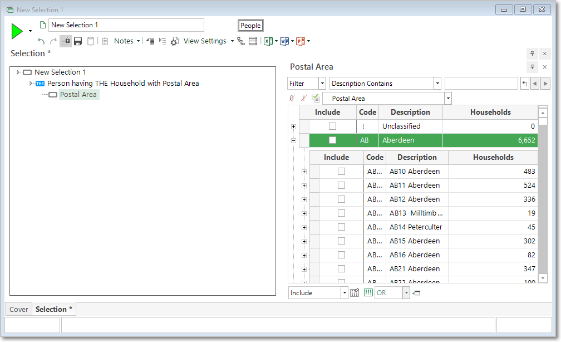This screenshot has height=342, width=561.
Task: Tick the checkbox for AB15 Aberdeen
Action: coord(341,241)
